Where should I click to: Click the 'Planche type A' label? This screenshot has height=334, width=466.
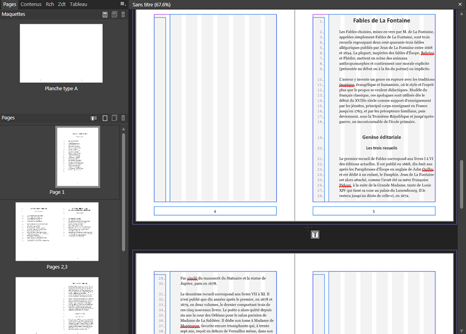tap(61, 89)
